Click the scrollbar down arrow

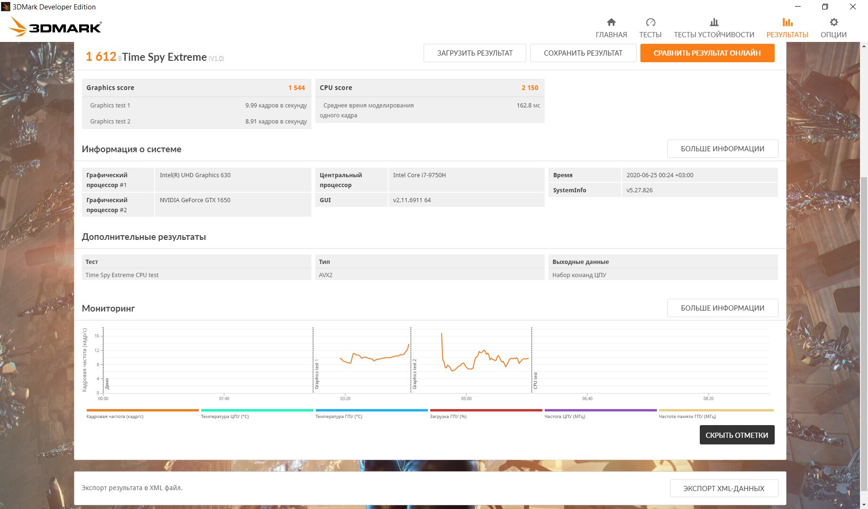pos(864,505)
